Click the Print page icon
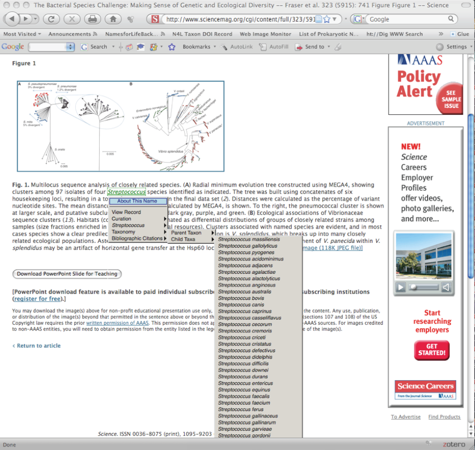This screenshot has height=450, width=475. click(92, 19)
